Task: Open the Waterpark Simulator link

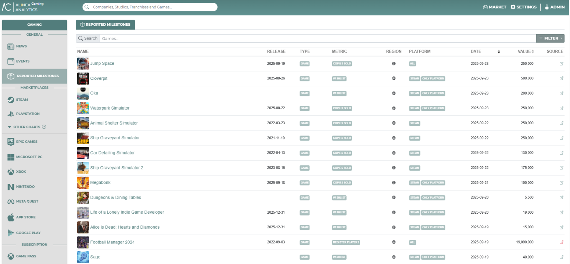Action: point(110,108)
